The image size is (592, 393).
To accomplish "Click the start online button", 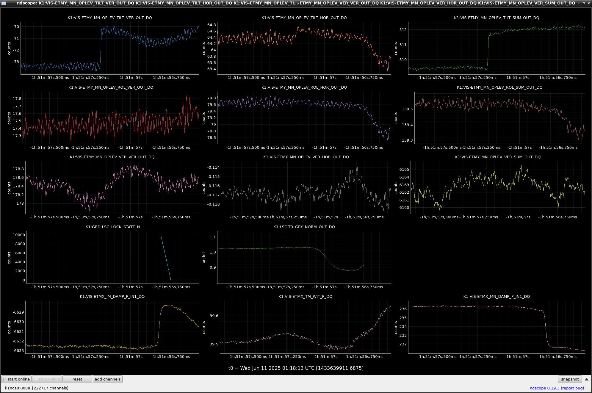I will [x=17, y=379].
